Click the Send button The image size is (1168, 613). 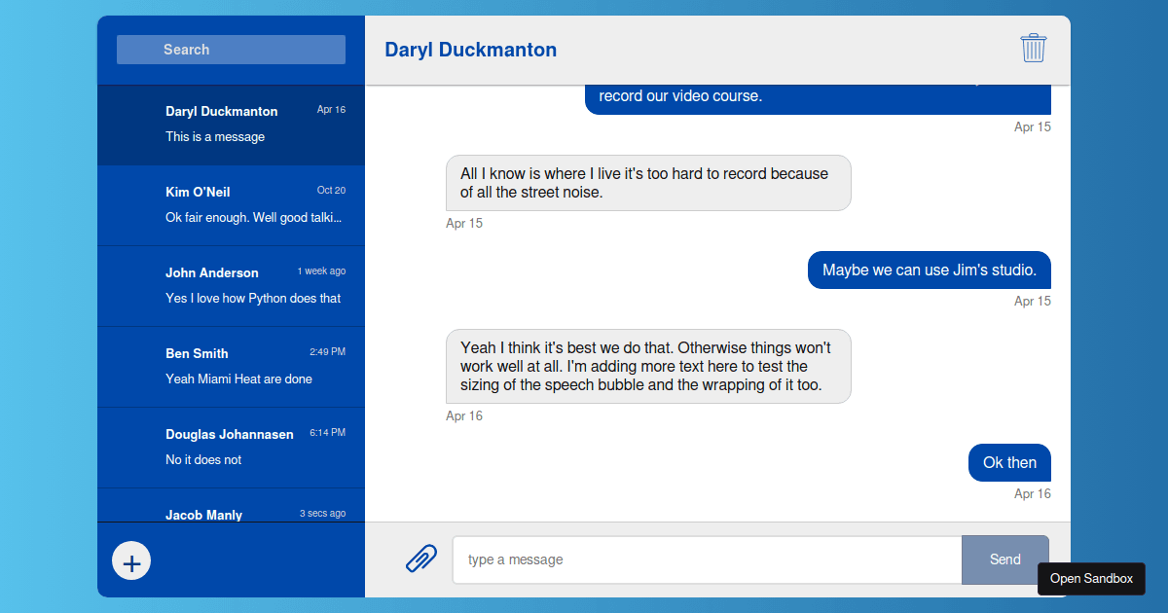point(1005,559)
